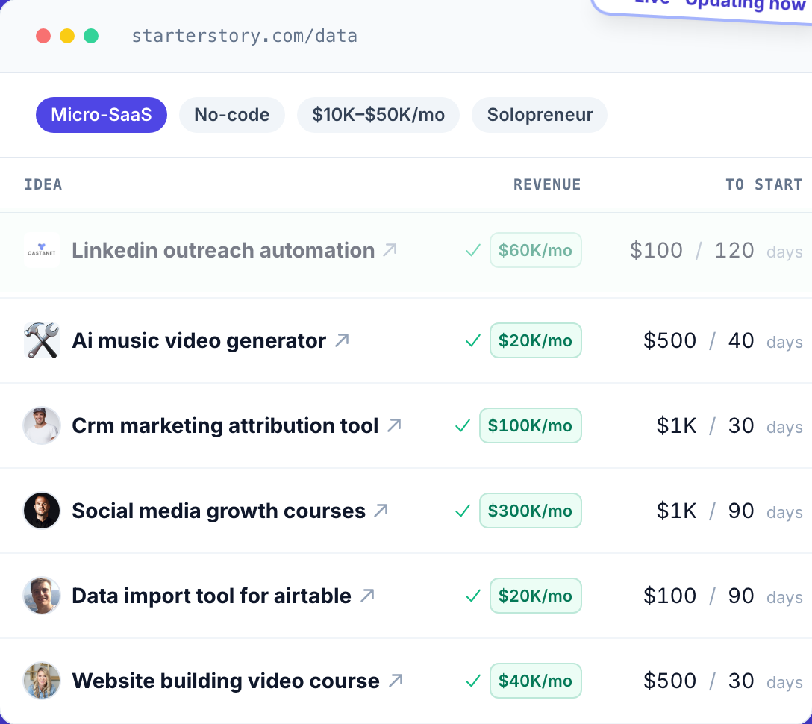Open Website building video course idea
812x724 pixels.
(x=226, y=681)
